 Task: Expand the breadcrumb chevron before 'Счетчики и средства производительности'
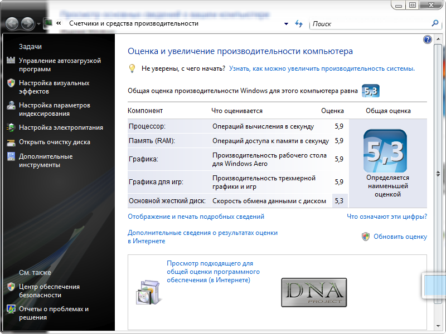59,24
